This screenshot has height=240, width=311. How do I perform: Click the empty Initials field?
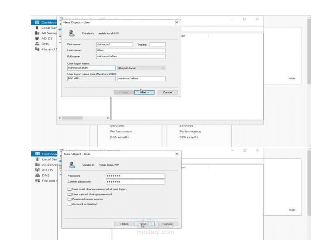[158, 44]
